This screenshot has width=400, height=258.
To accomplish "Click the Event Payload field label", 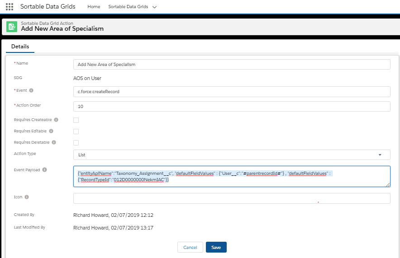I will click(27, 170).
